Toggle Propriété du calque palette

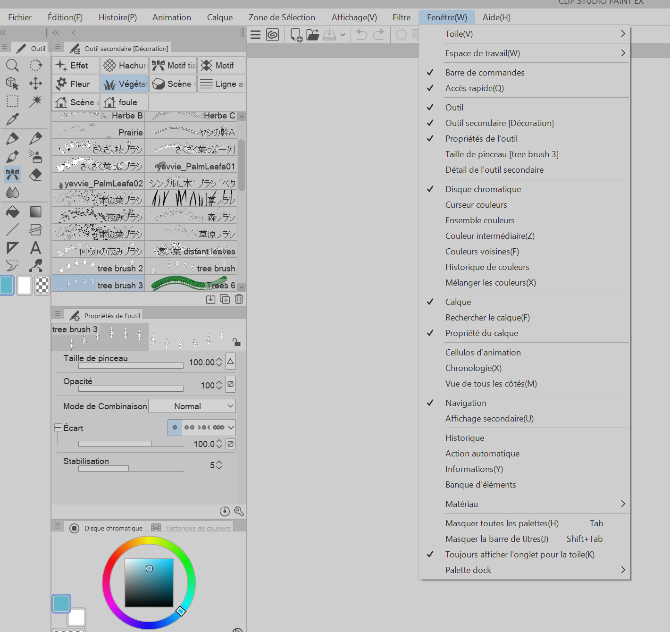pyautogui.click(x=525, y=333)
